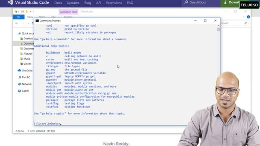Click the folder icon in the Explorer title bar
Image resolution: width=260 pixels, height=146 pixels.
[x=16, y=11]
